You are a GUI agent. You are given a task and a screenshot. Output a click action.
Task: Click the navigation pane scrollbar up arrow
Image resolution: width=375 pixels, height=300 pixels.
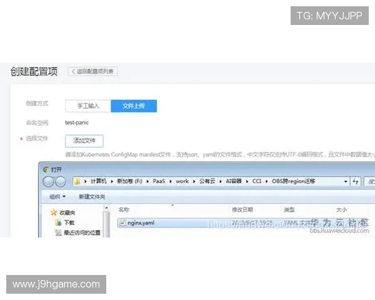[x=106, y=208]
